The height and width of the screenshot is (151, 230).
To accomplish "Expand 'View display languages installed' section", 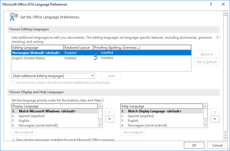I will (14, 140).
